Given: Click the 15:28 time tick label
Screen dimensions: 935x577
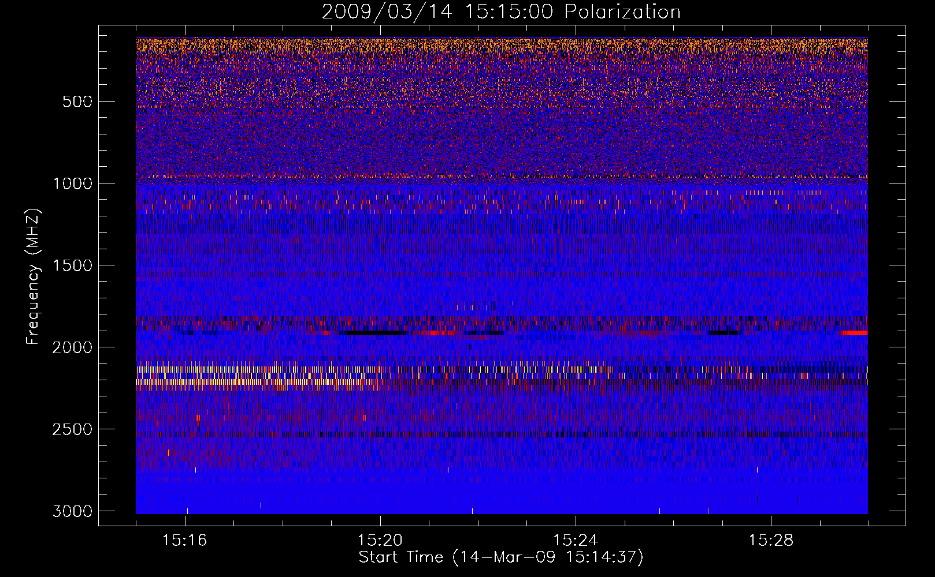Looking at the screenshot, I should 771,541.
